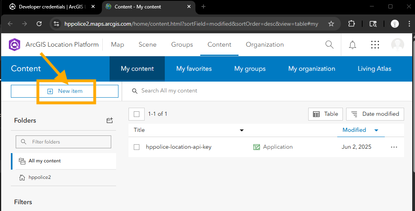Open the more options menu for hppolice-location-api-key
The image size is (415, 211).
click(x=394, y=147)
